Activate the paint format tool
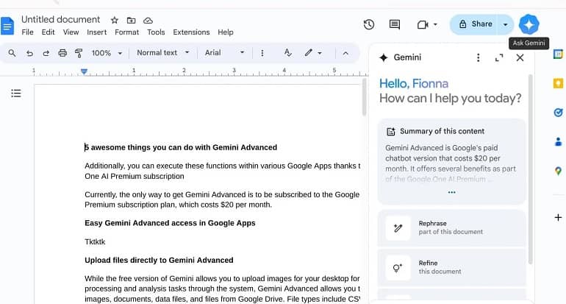The height and width of the screenshot is (304, 566). [x=79, y=53]
